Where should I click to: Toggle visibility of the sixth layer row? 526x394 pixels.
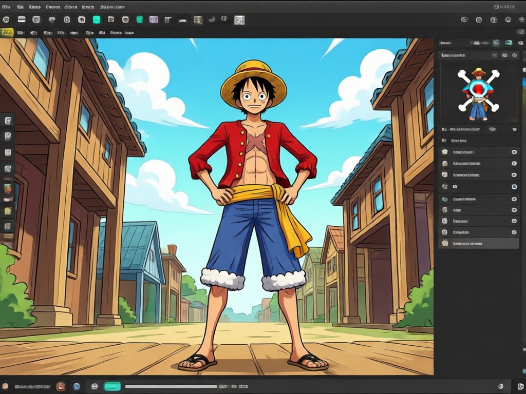tap(514, 210)
